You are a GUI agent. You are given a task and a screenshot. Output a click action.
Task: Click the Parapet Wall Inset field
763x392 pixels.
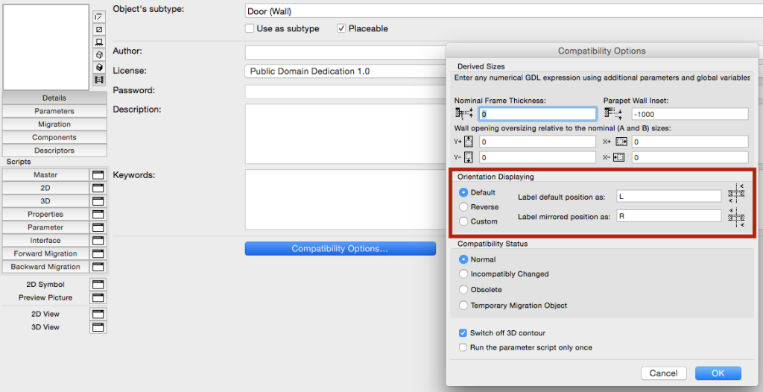[689, 114]
